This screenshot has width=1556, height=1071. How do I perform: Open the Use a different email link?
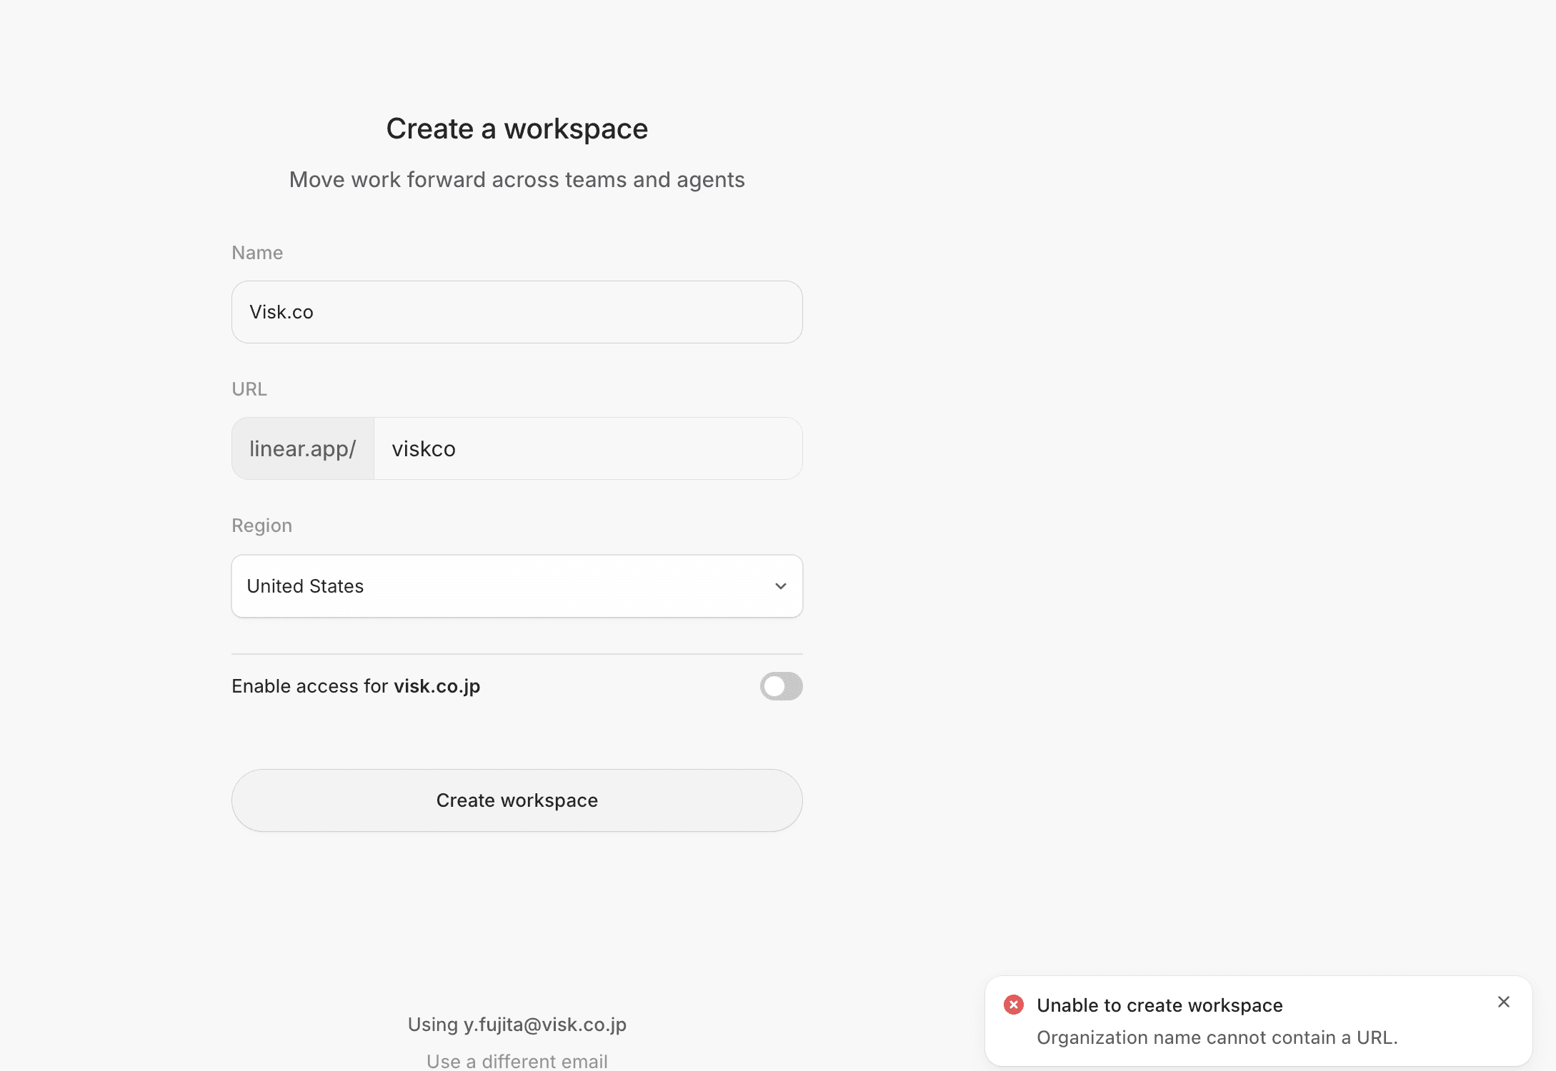coord(517,1061)
